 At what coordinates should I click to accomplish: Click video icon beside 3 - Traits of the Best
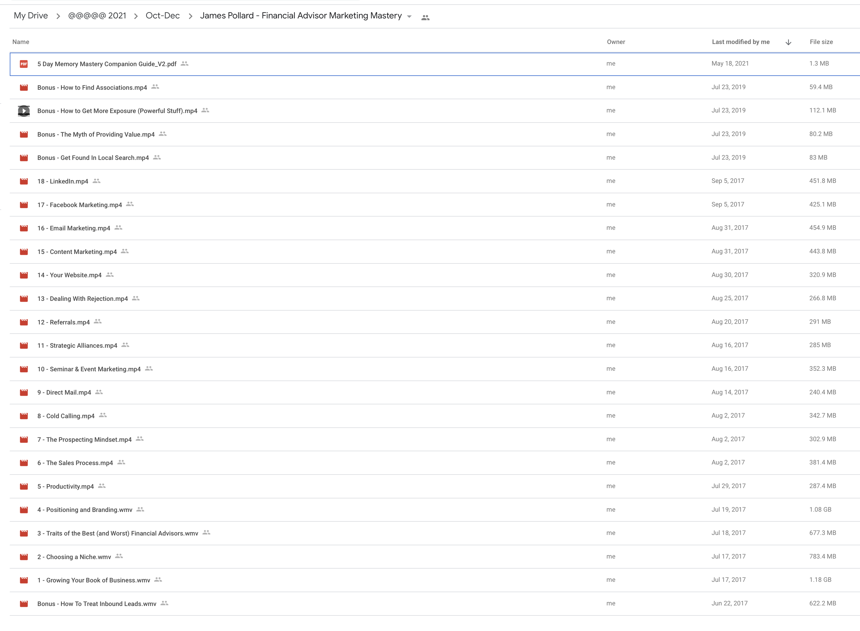click(24, 533)
